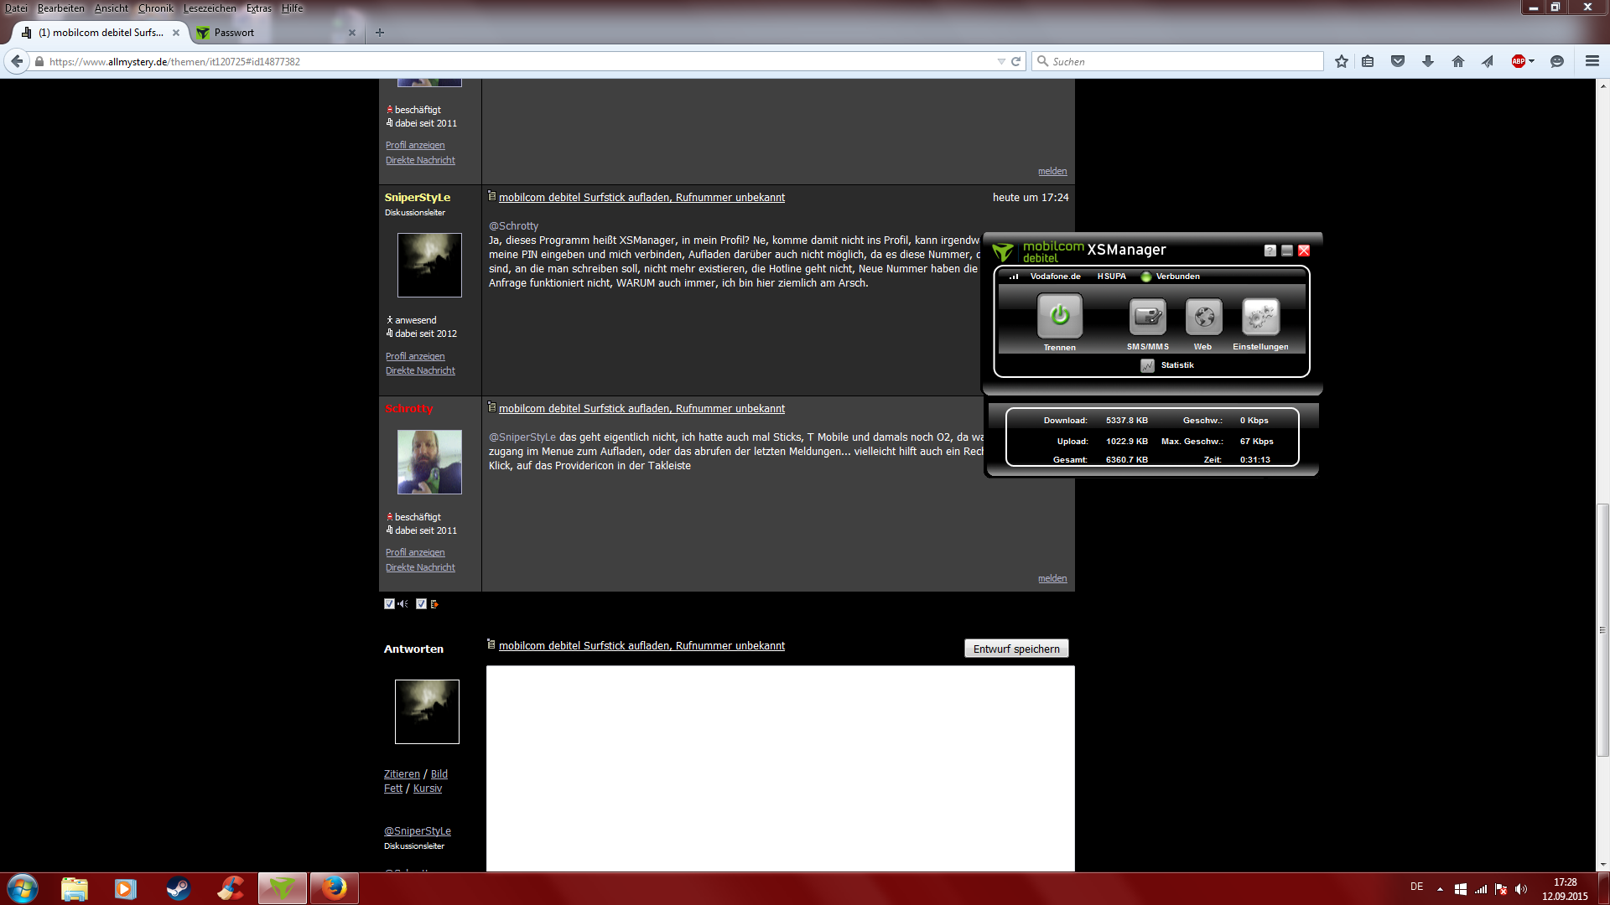The height and width of the screenshot is (905, 1610).
Task: Click the Zitieren link
Action: [402, 774]
